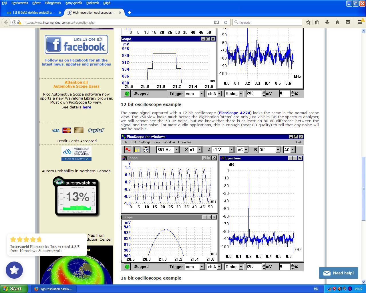
Task: Bookmark this page with the star icon
Action: (x=308, y=22)
